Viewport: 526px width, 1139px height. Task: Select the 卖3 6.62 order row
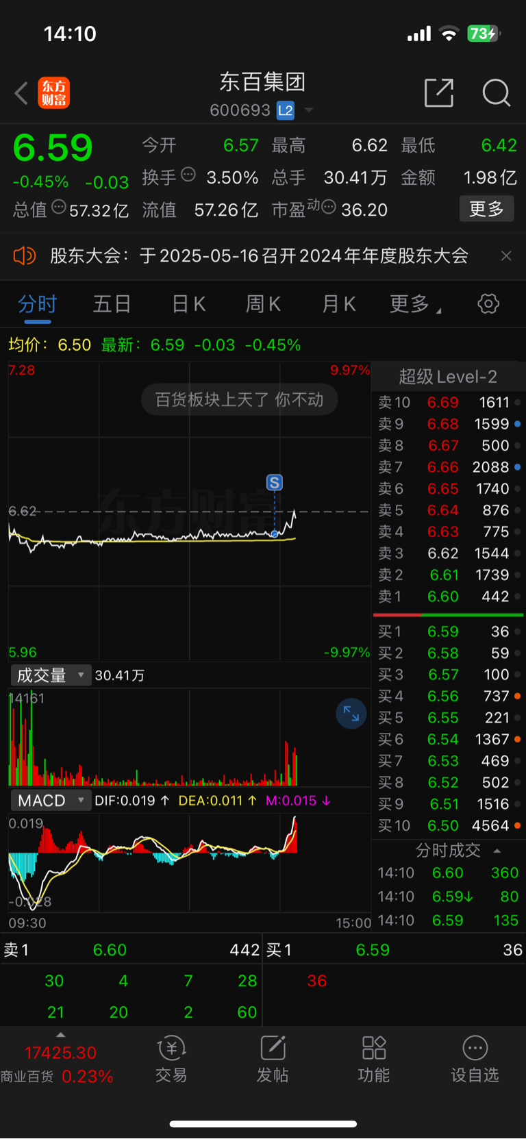(449, 553)
